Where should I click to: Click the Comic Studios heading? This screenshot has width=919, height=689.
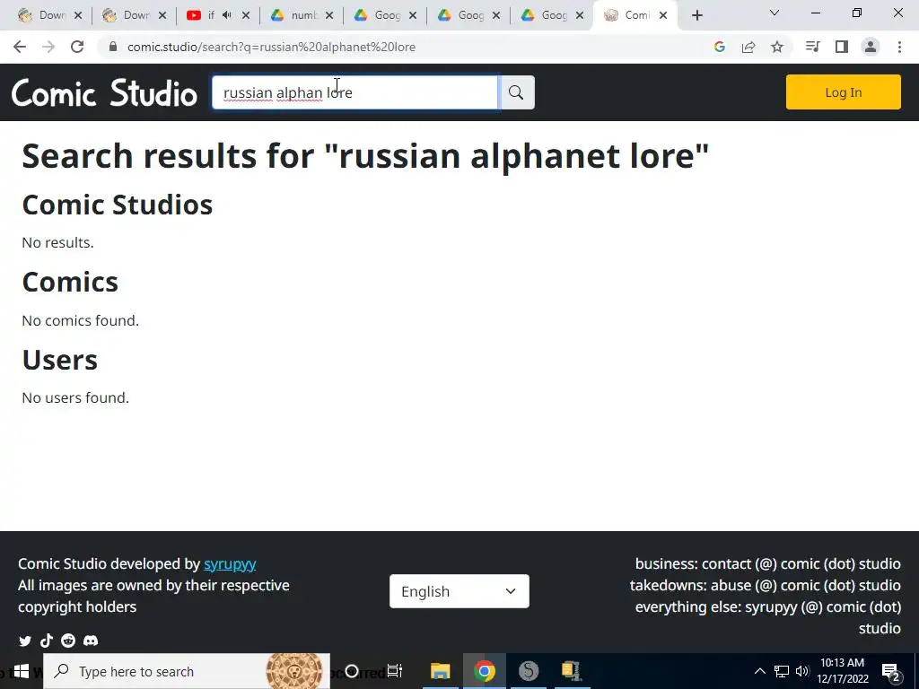coord(118,205)
